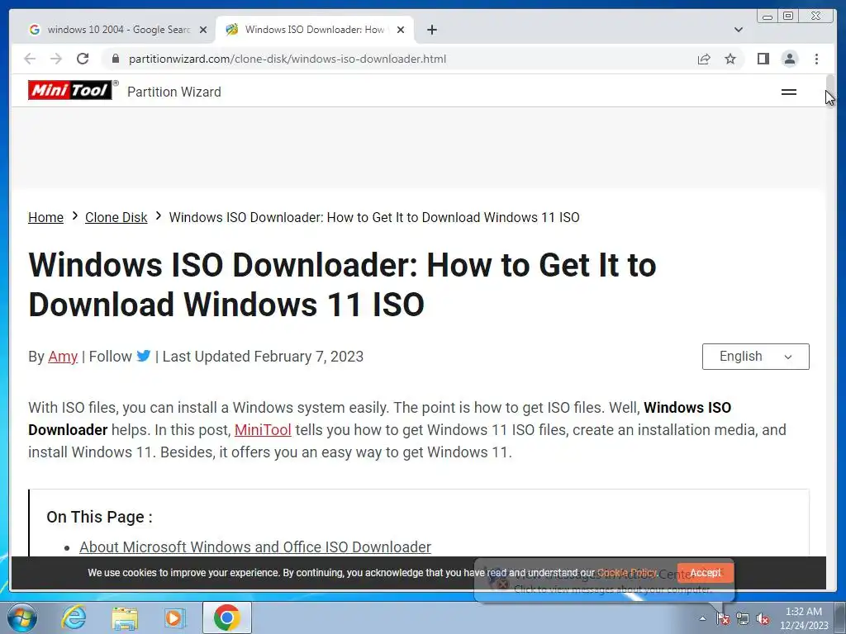Click the article title heading
Screen dimensions: 846x634
point(342,285)
